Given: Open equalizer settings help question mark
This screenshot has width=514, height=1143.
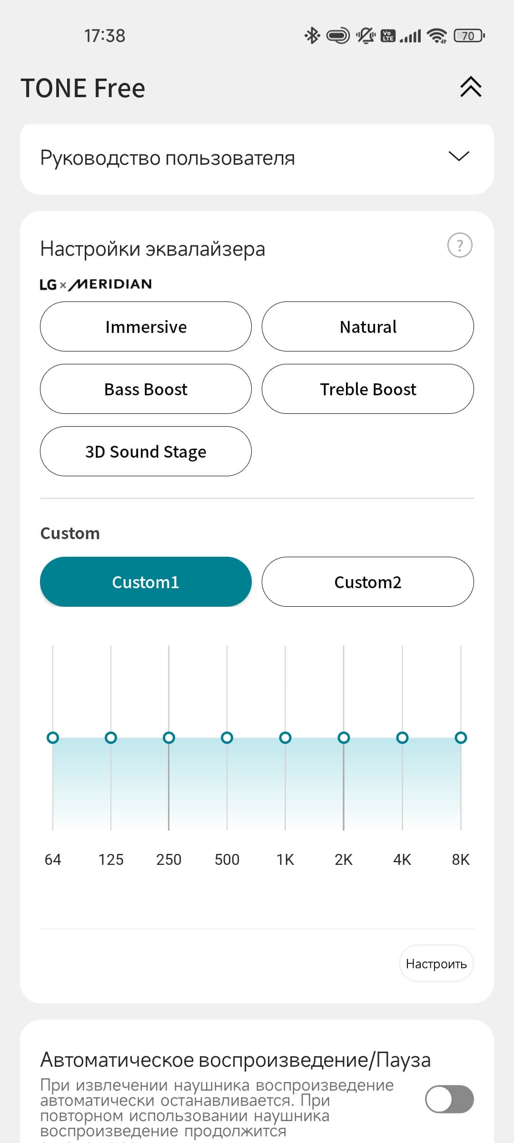Looking at the screenshot, I should [x=460, y=246].
